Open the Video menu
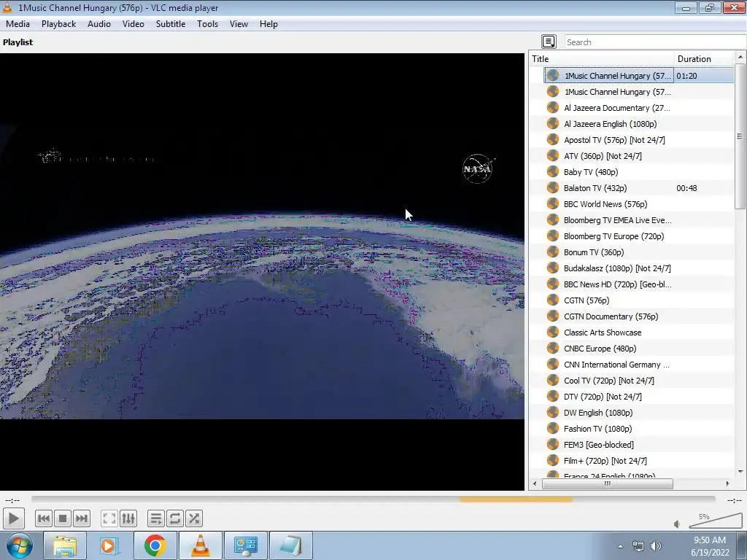The height and width of the screenshot is (560, 747). tap(133, 24)
